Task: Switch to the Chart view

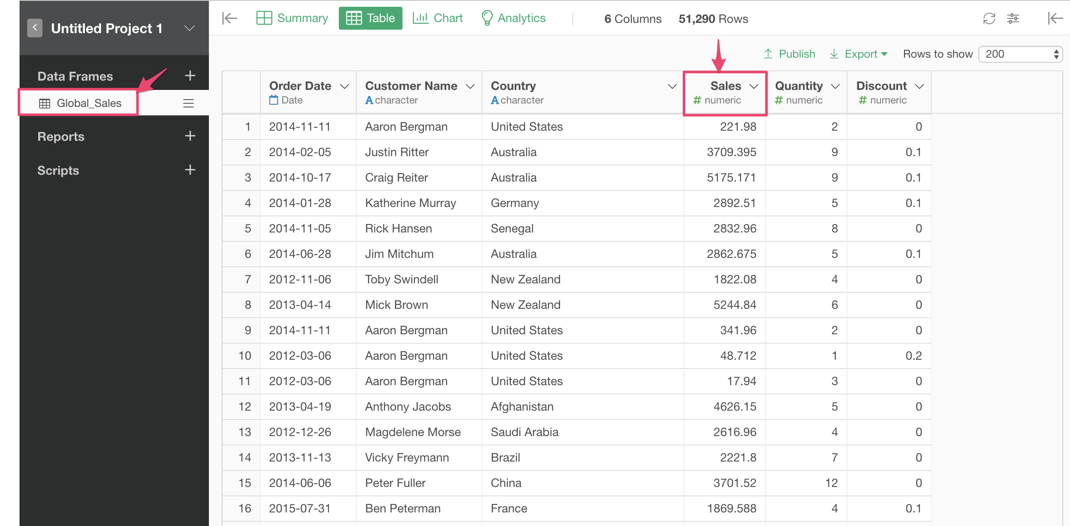Action: click(437, 18)
